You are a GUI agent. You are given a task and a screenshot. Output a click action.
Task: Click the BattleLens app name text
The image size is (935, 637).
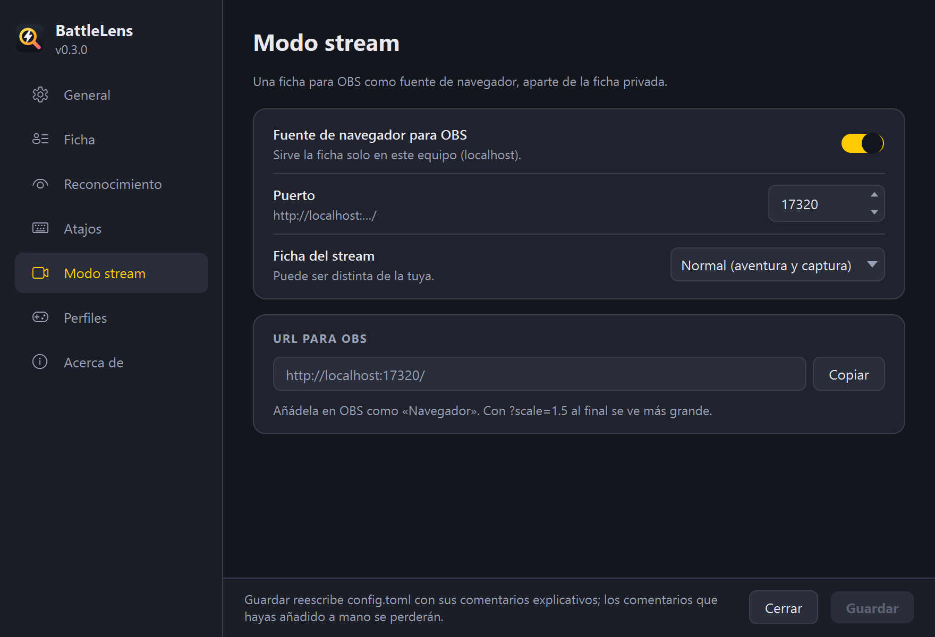(94, 31)
